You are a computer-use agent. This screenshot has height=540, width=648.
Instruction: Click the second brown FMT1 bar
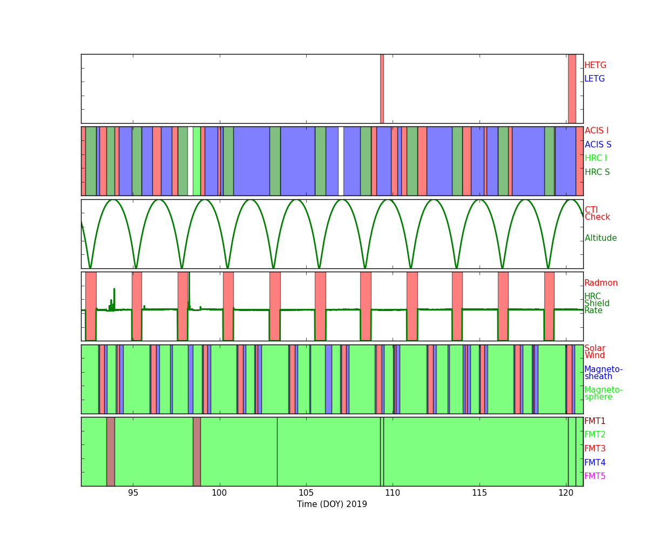point(197,451)
